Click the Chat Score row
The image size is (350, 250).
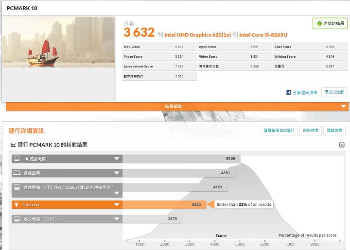[x=310, y=47]
